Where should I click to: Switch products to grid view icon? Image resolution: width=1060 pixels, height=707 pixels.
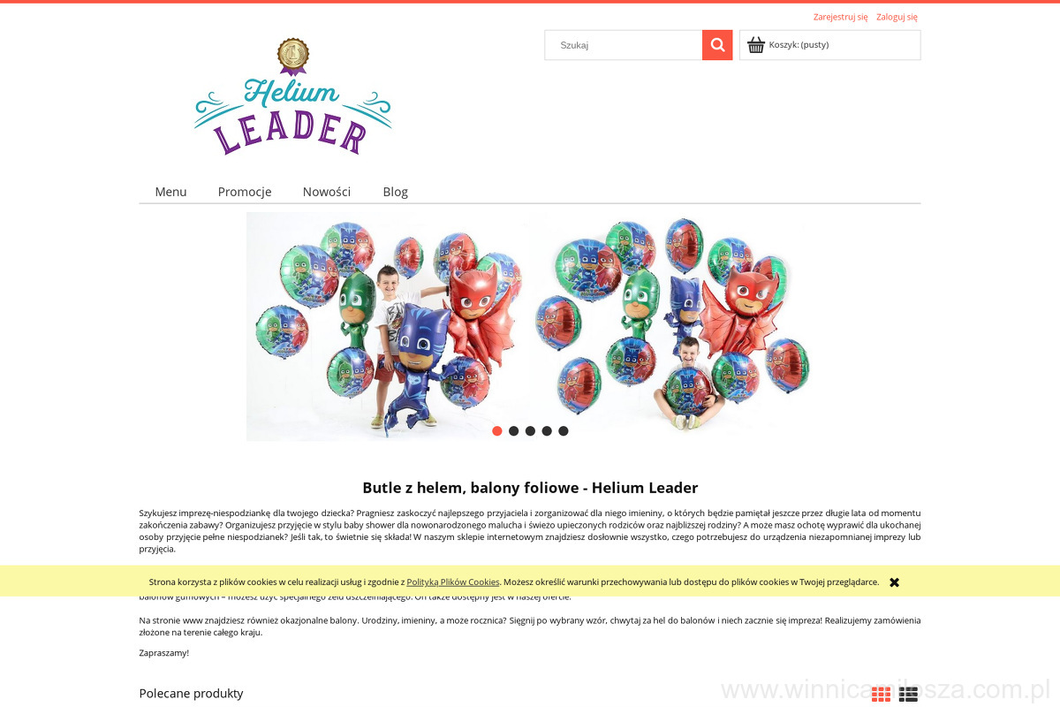click(x=881, y=695)
